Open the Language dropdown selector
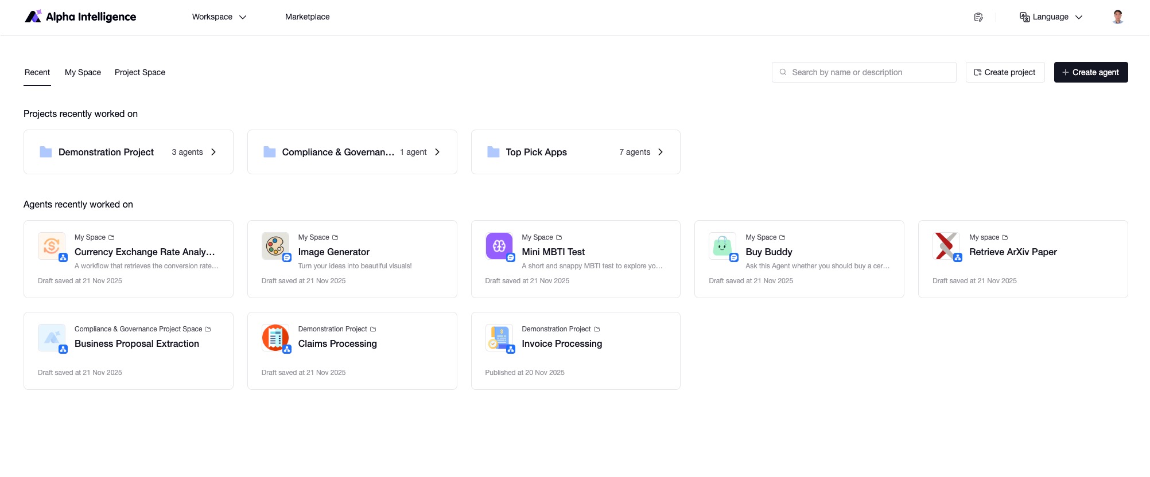Viewport: 1150px width, 477px height. point(1051,17)
